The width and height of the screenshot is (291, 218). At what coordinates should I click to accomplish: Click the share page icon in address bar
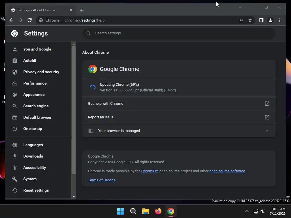[241, 20]
